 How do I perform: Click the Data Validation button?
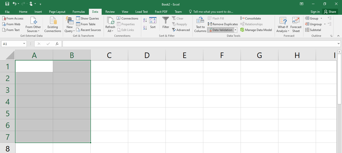(220, 30)
